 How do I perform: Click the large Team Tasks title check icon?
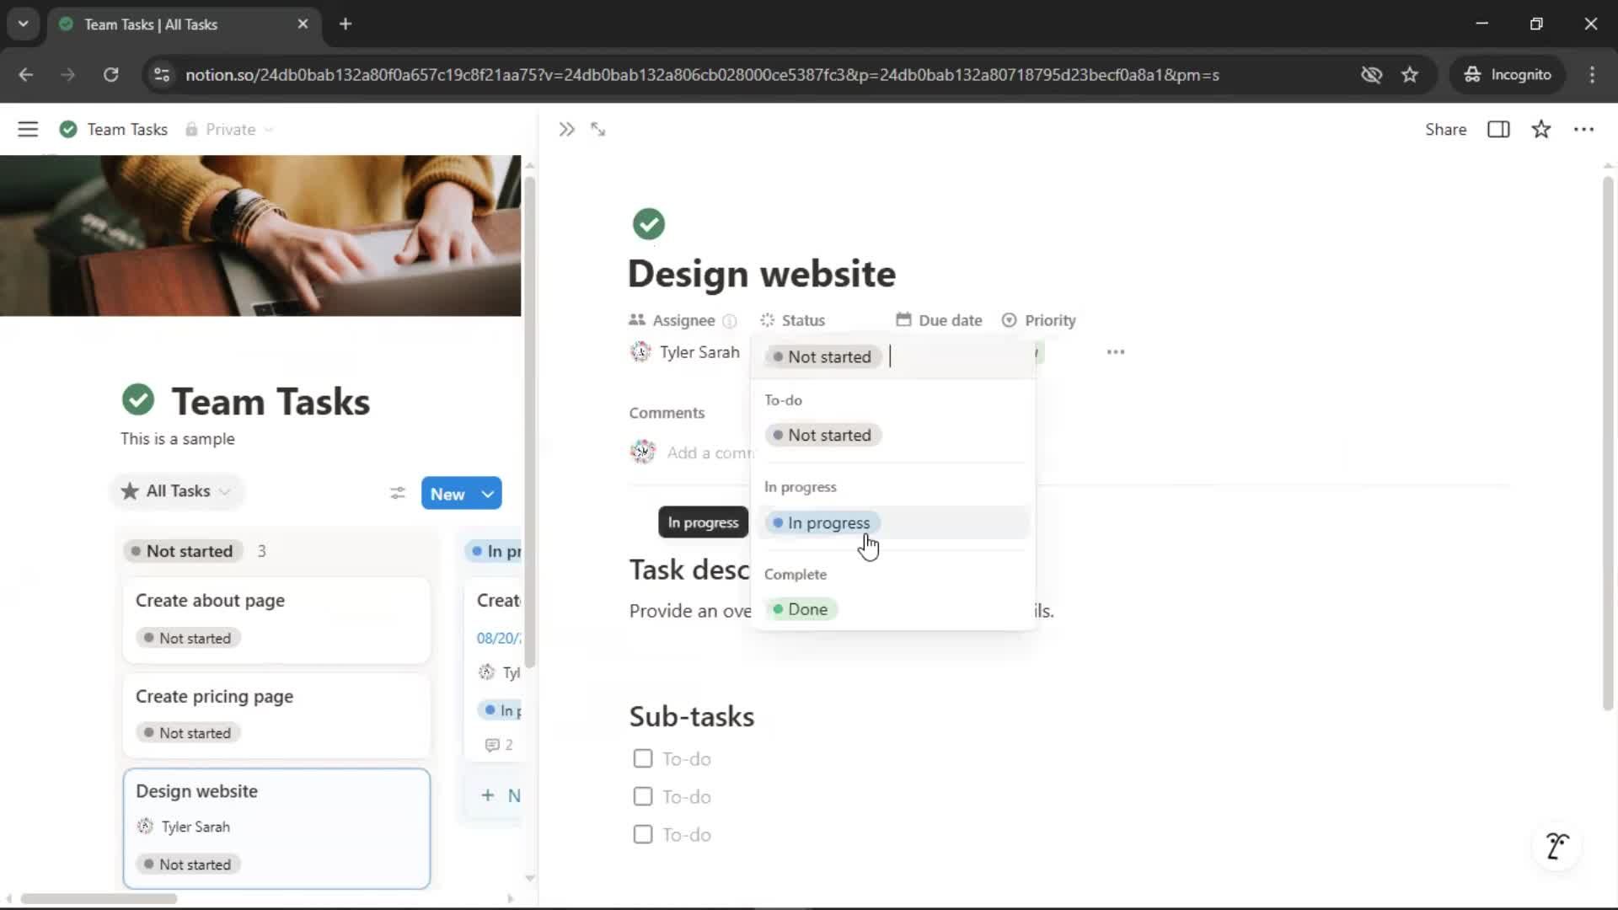pos(138,400)
